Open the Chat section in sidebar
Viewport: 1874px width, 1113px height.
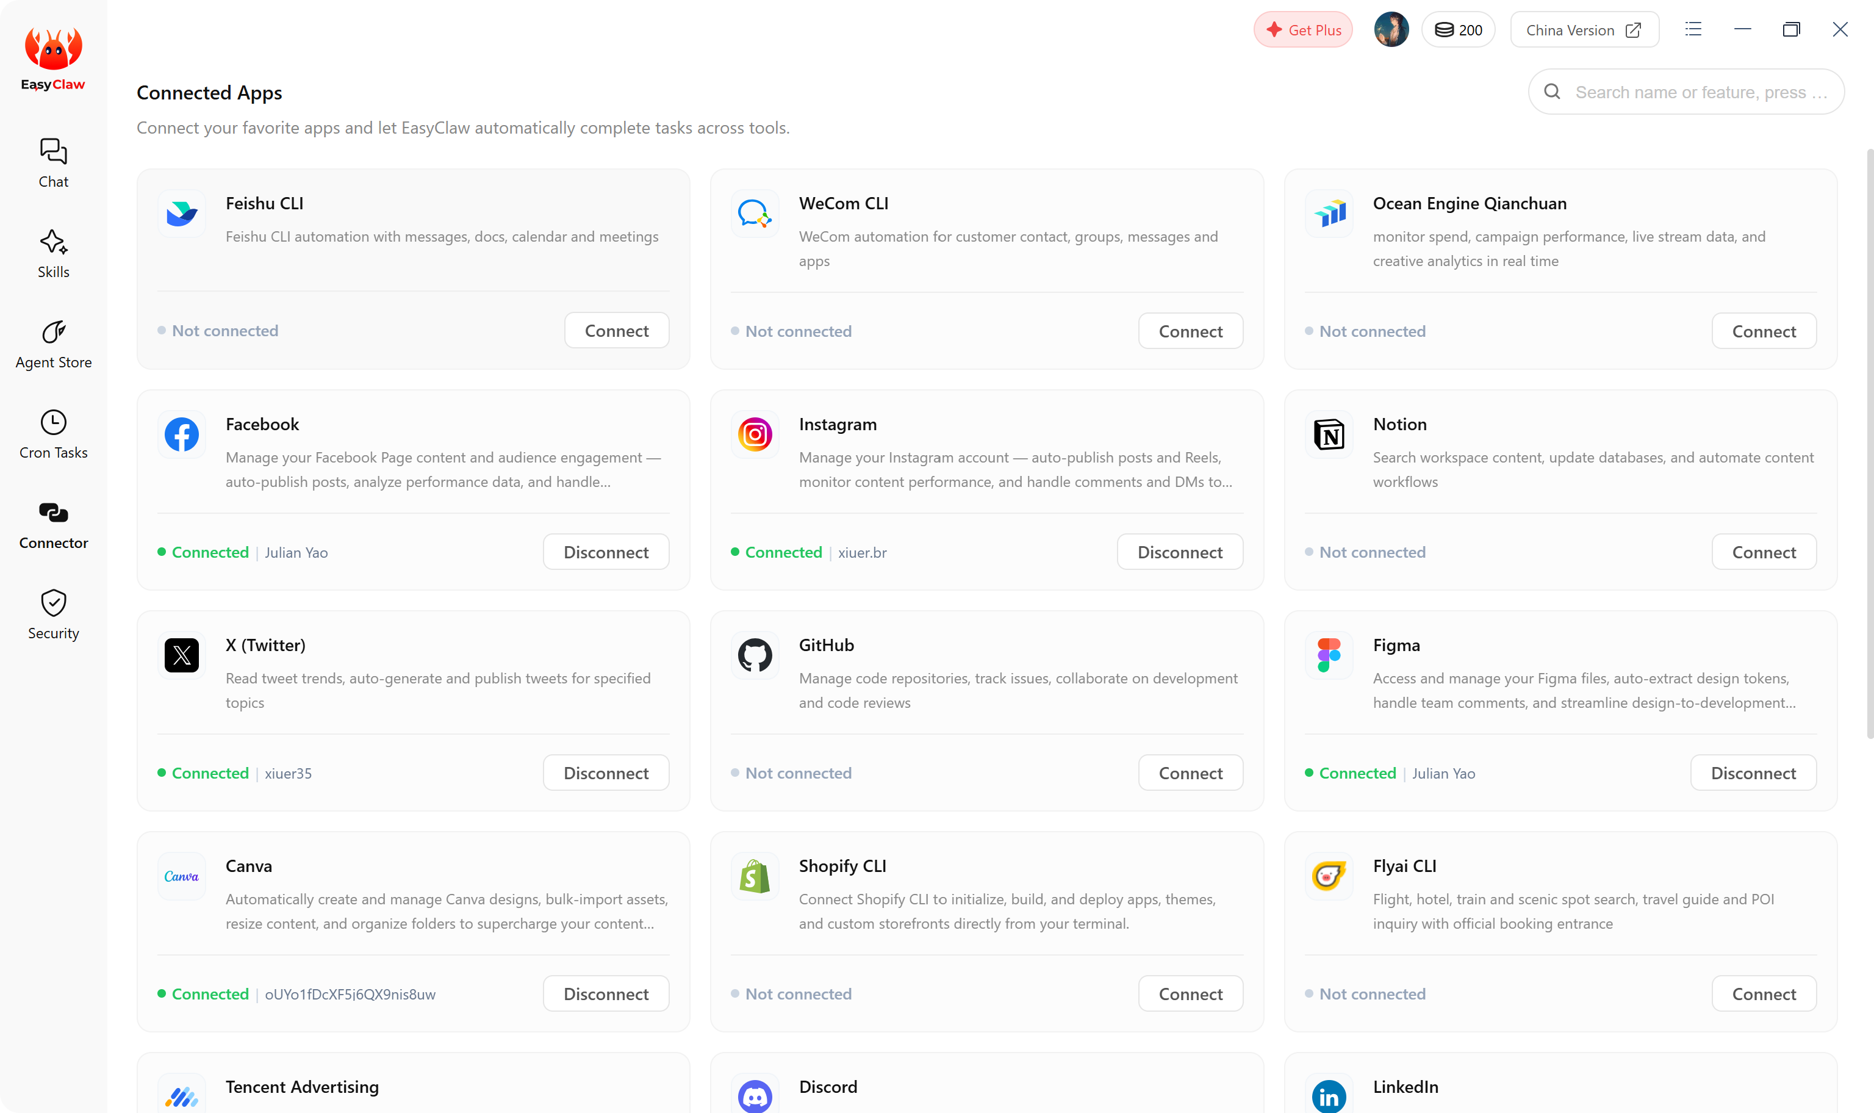53,163
